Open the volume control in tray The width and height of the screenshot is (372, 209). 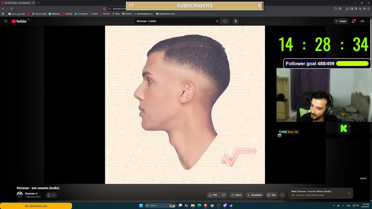point(357,206)
